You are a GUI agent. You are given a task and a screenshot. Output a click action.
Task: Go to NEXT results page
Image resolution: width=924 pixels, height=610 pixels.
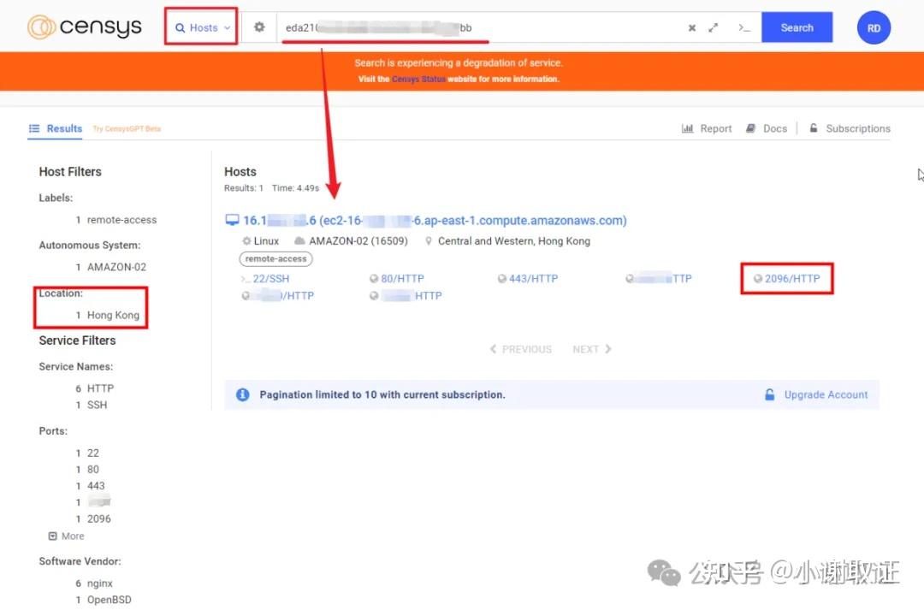pyautogui.click(x=592, y=350)
